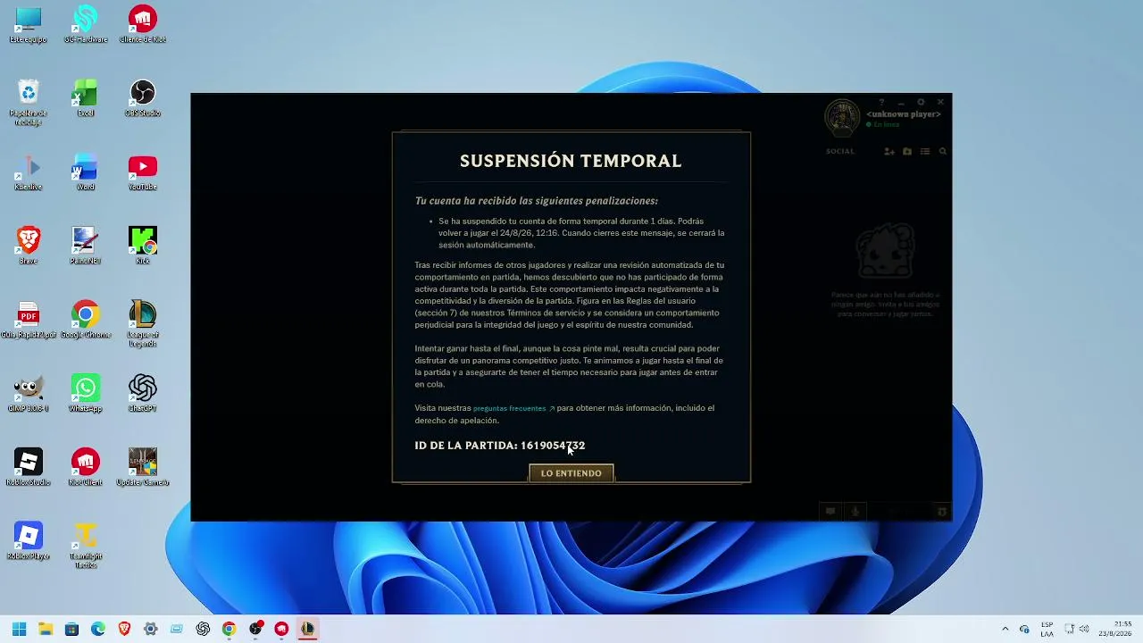Viewport: 1143px width, 643px height.
Task: Open the chat icon at client bottom
Action: [x=830, y=512]
